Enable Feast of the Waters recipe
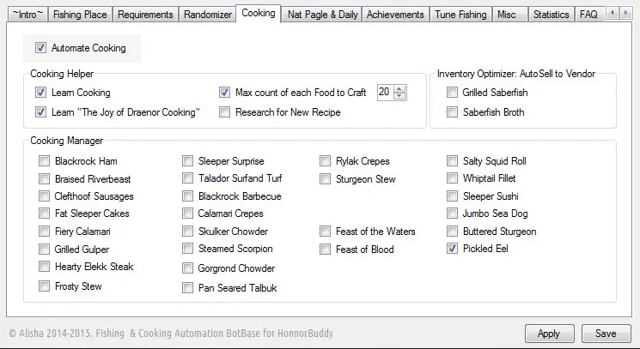 (x=325, y=232)
